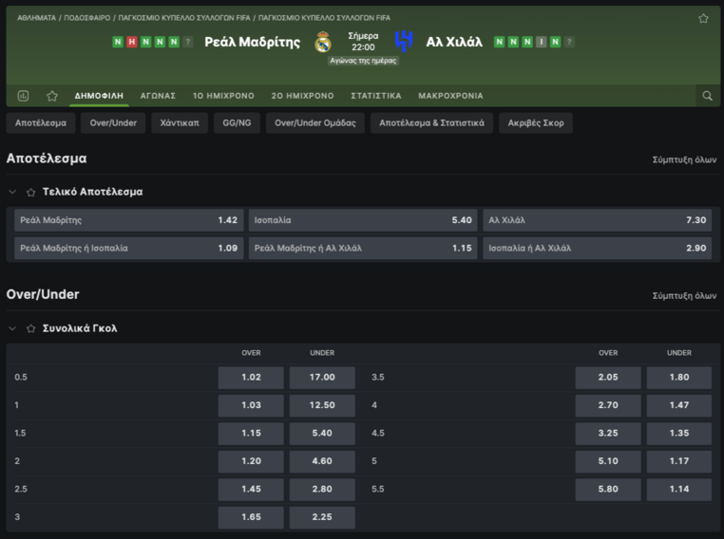Bet on Ρεάλ Μαδρίτης win at 1.42
The height and width of the screenshot is (539, 724).
(129, 220)
